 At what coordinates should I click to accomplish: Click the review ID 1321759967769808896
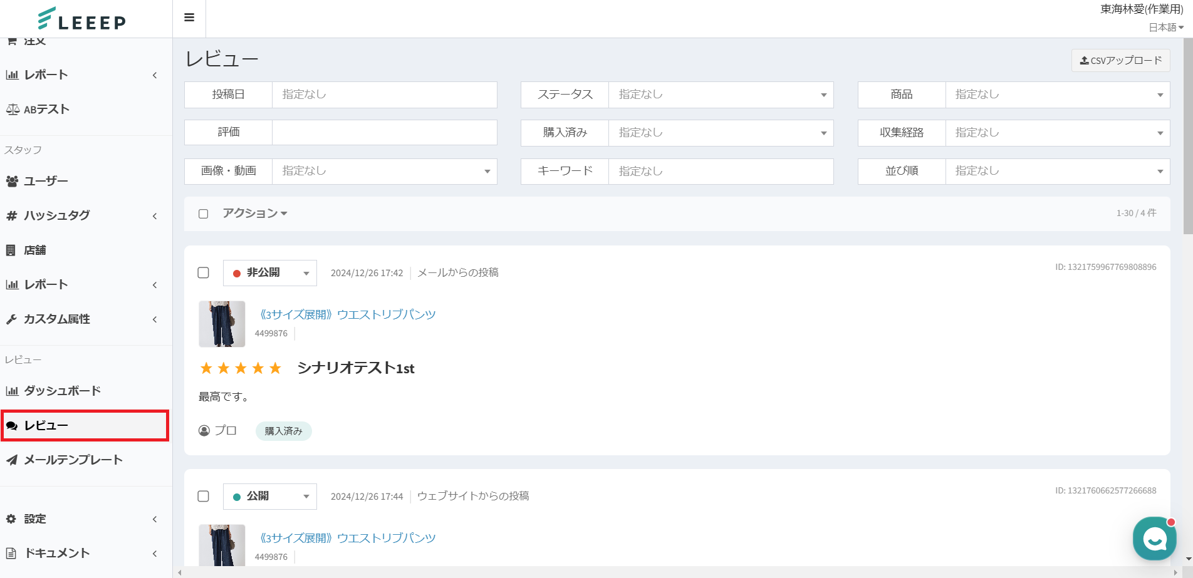[x=1106, y=267]
